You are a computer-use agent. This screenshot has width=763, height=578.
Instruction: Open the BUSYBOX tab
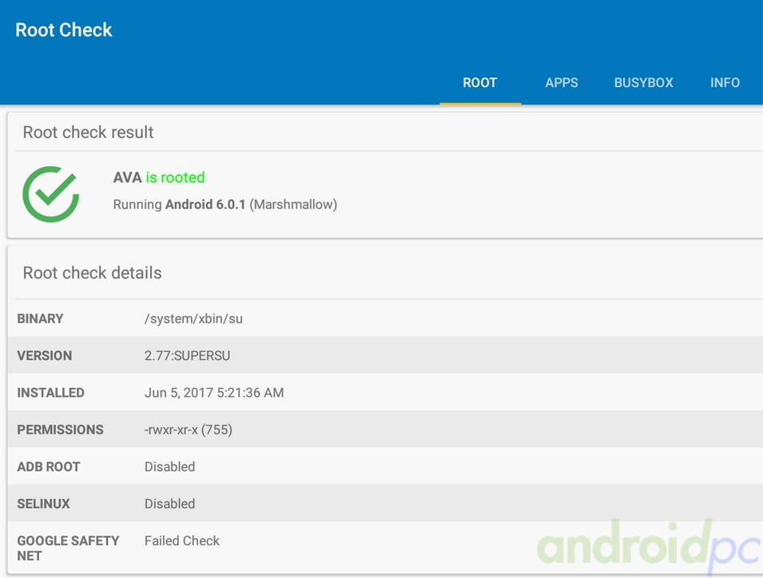click(x=643, y=83)
